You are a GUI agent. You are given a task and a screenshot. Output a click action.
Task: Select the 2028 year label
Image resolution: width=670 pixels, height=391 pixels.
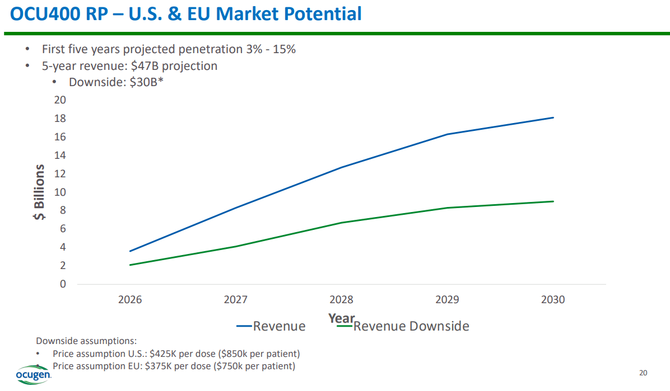point(342,300)
